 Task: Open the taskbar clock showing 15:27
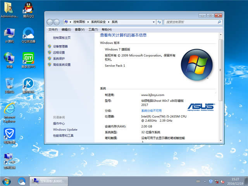coord(235,181)
